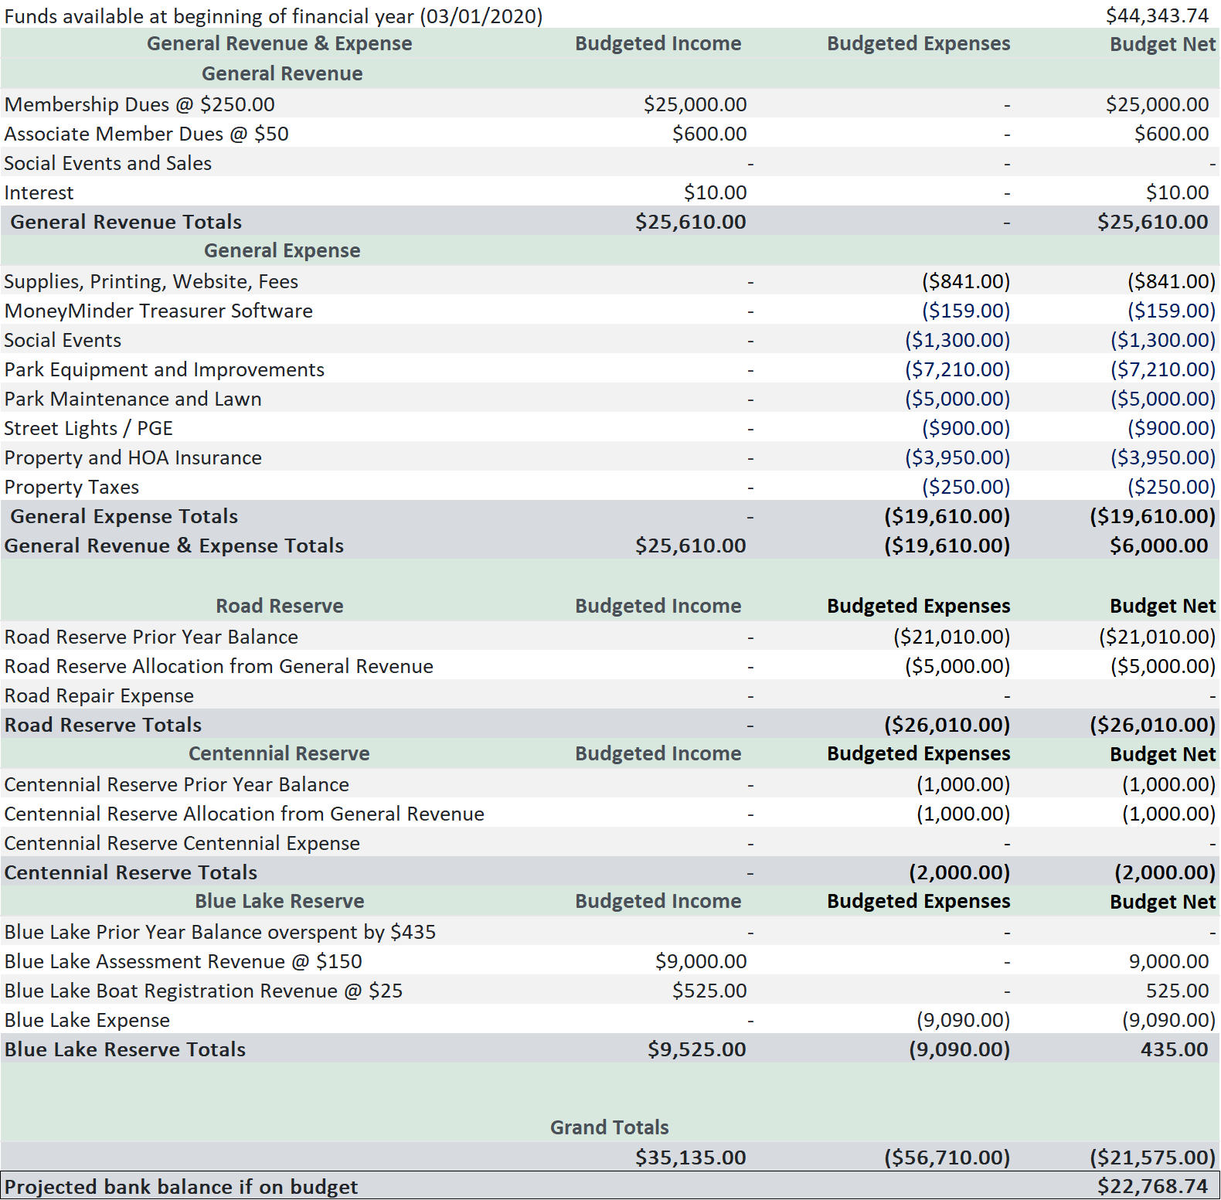Click 'Supplies, Printing, Website, Fees' label
This screenshot has width=1221, height=1200.
coord(151,281)
